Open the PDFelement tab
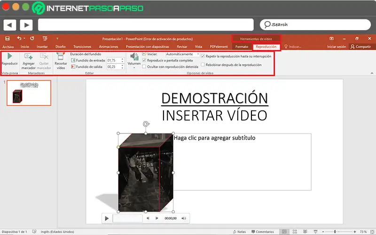The image size is (376, 235). point(219,47)
